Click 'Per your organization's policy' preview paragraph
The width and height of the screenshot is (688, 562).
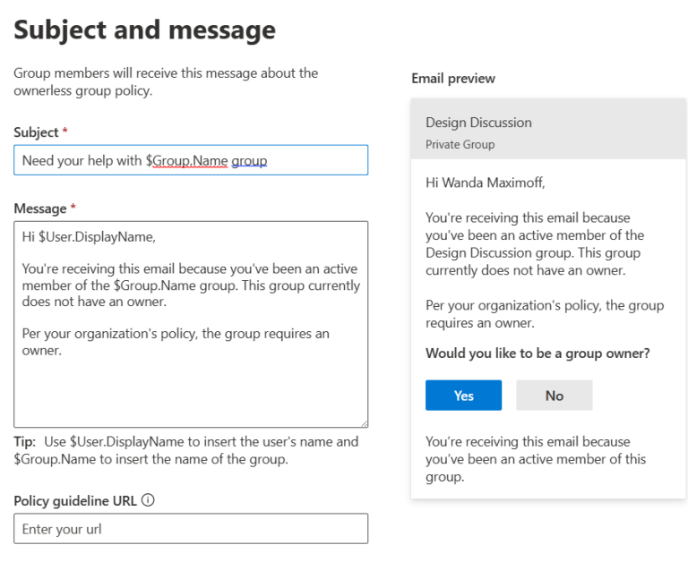545,314
